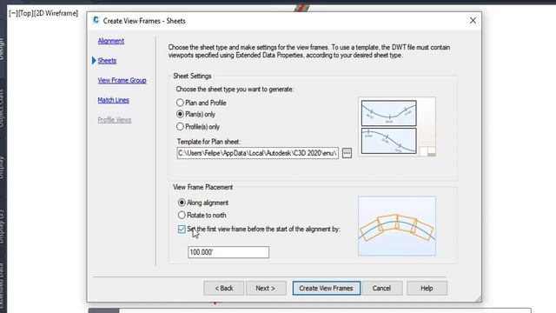Image resolution: width=556 pixels, height=313 pixels.
Task: Cancel the Create View Frames dialog
Action: tap(382, 288)
